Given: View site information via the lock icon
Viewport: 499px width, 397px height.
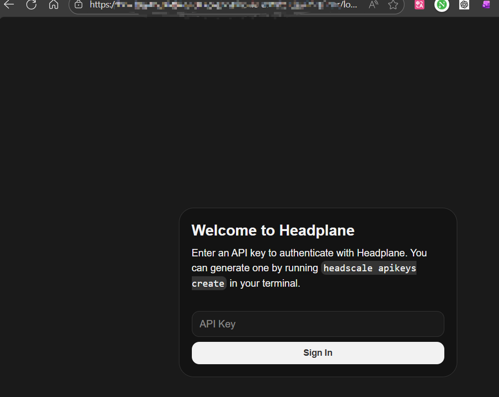Looking at the screenshot, I should click(79, 5).
